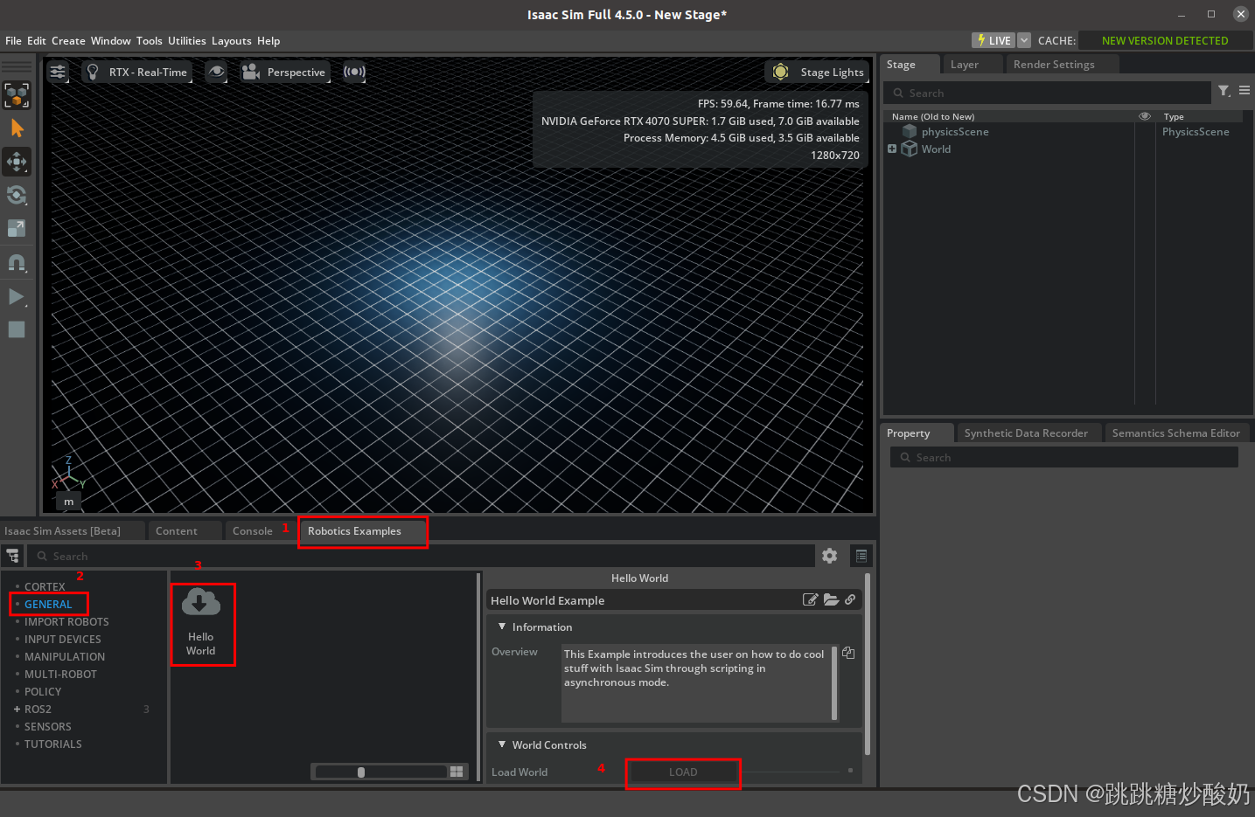The width and height of the screenshot is (1255, 817).
Task: Switch to Semantics Schema Editor tab
Action: coord(1176,433)
